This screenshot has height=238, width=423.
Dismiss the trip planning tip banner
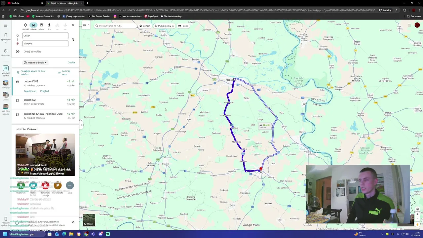73,222
